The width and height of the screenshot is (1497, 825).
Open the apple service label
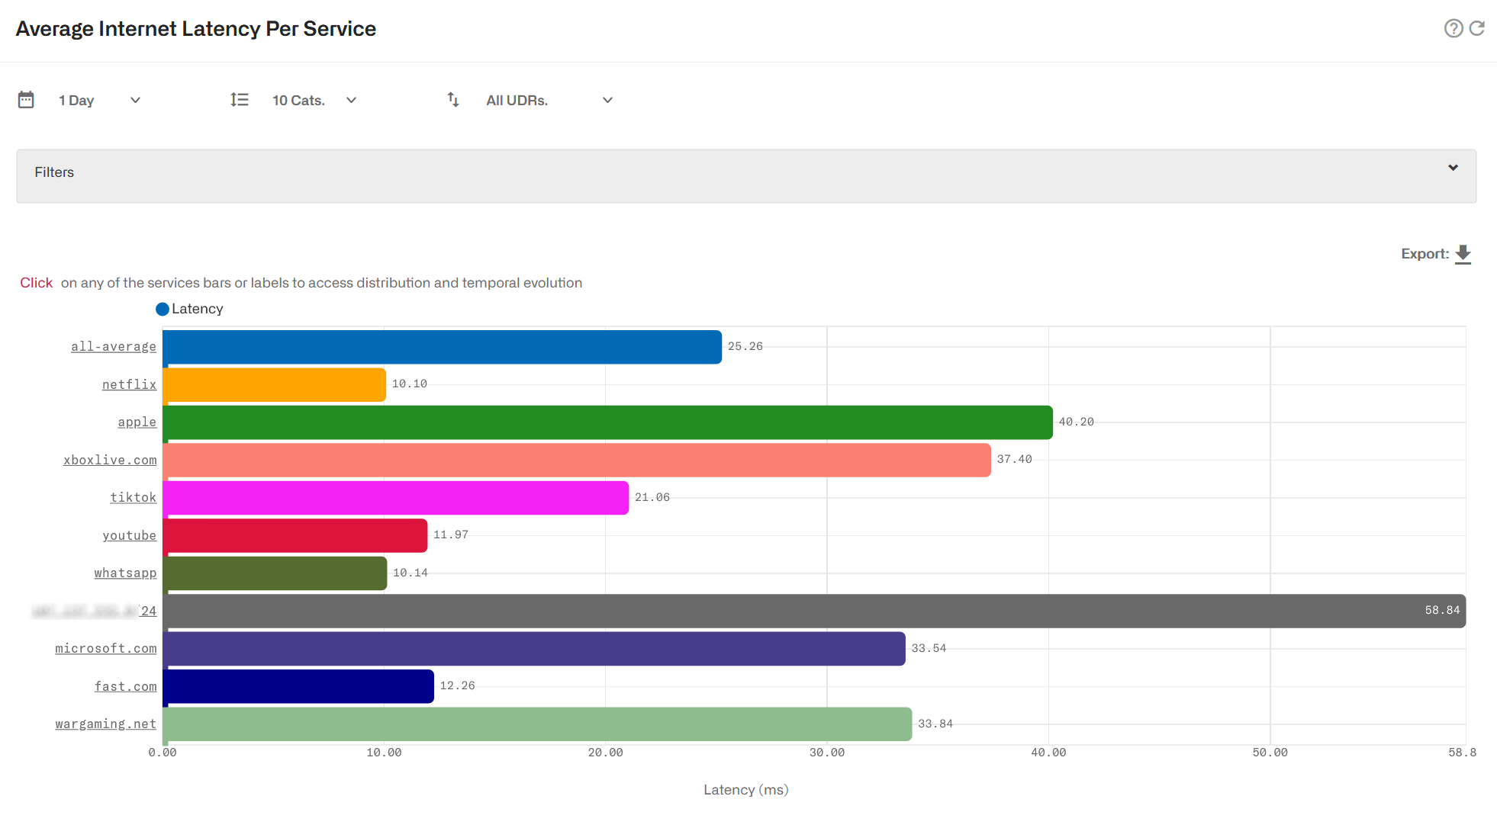point(137,422)
